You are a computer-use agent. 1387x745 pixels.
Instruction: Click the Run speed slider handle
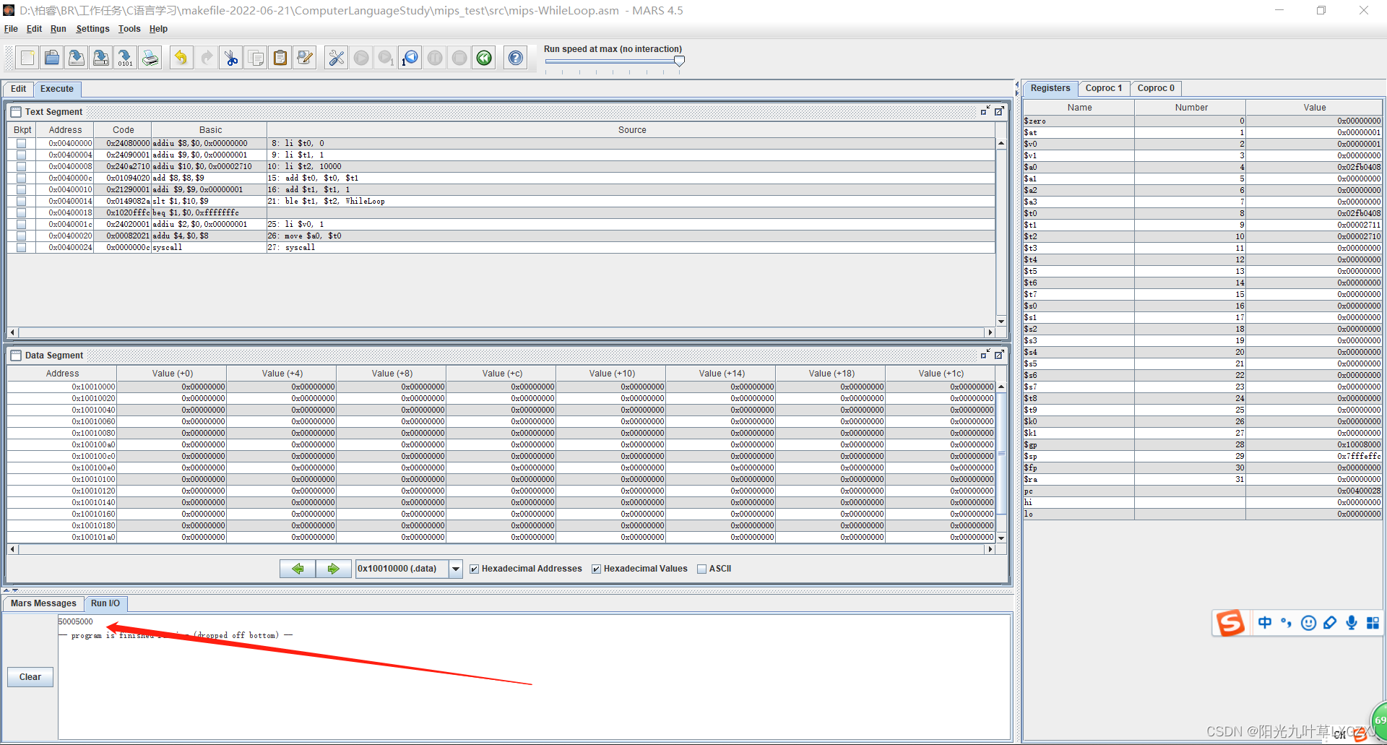coord(679,61)
